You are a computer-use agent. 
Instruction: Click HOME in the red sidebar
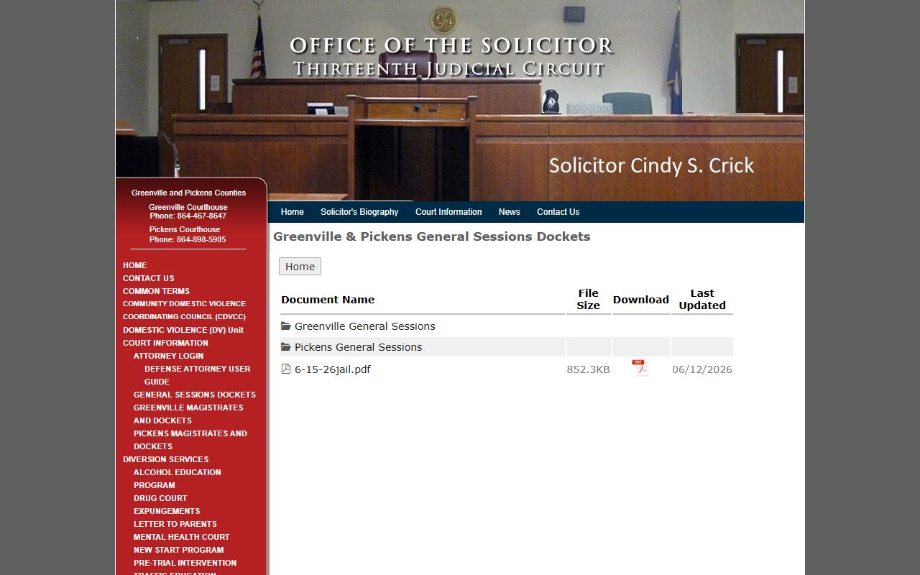point(134,265)
